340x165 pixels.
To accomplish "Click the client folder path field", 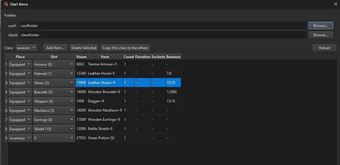I will [163, 35].
